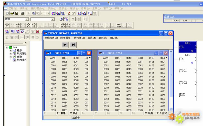This screenshot has height=126, width=203.
Task: Click the down arrow of the monitor area scrollbar
Action: [x=171, y=109]
